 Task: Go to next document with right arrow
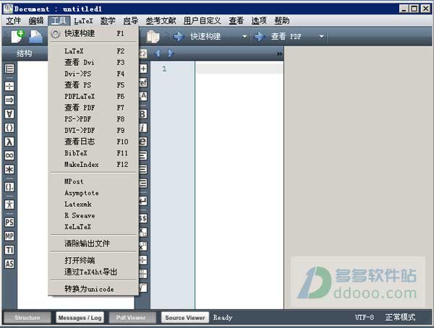(171, 53)
